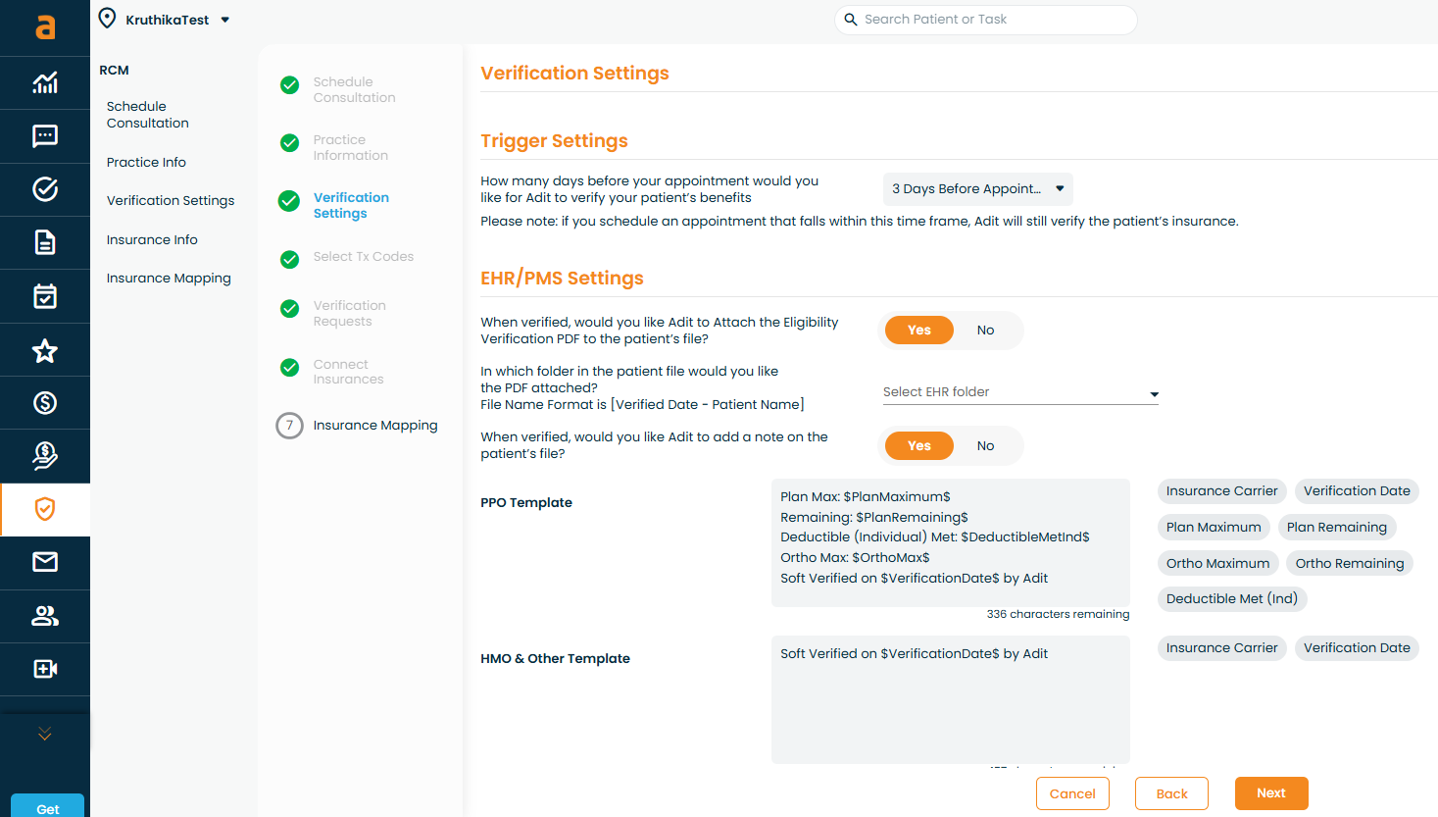Go to Insurance Info in RCM menu

coord(152,240)
